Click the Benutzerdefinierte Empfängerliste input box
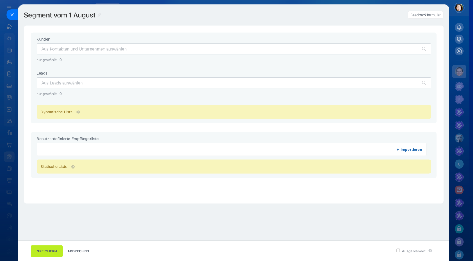Screen dimensions: 473x261 pos(214,150)
